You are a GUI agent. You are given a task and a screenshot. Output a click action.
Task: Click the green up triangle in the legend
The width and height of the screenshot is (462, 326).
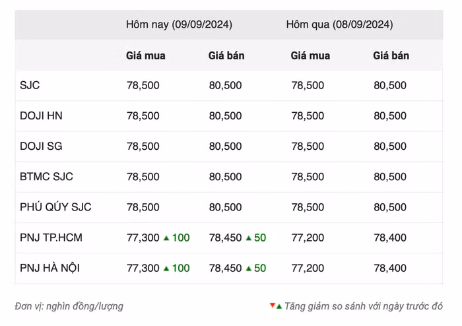(x=279, y=306)
